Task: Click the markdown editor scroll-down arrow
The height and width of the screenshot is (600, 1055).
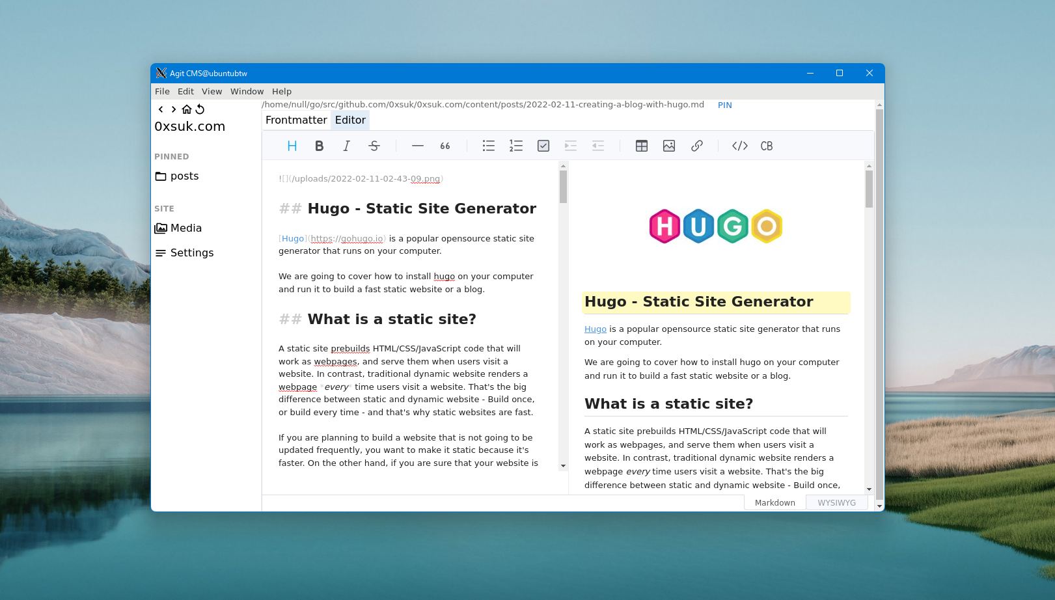Action: click(x=563, y=466)
